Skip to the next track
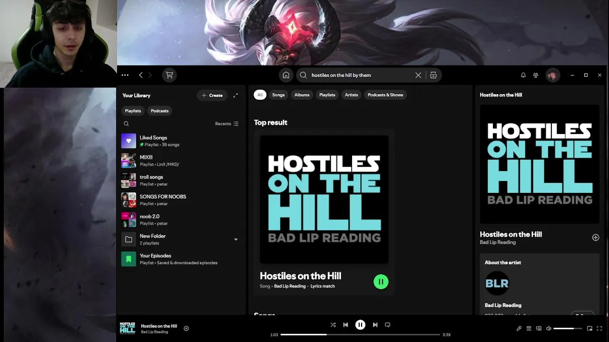Viewport: 609px width, 342px height. [375, 325]
